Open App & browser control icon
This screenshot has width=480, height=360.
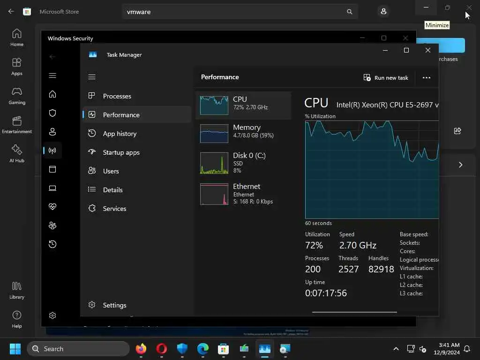pos(52,169)
